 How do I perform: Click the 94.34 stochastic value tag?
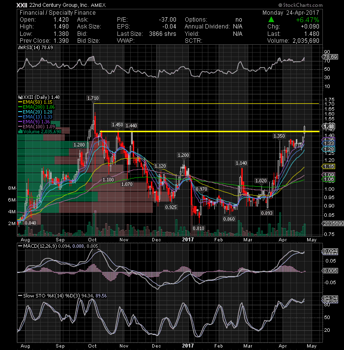coord(330,298)
